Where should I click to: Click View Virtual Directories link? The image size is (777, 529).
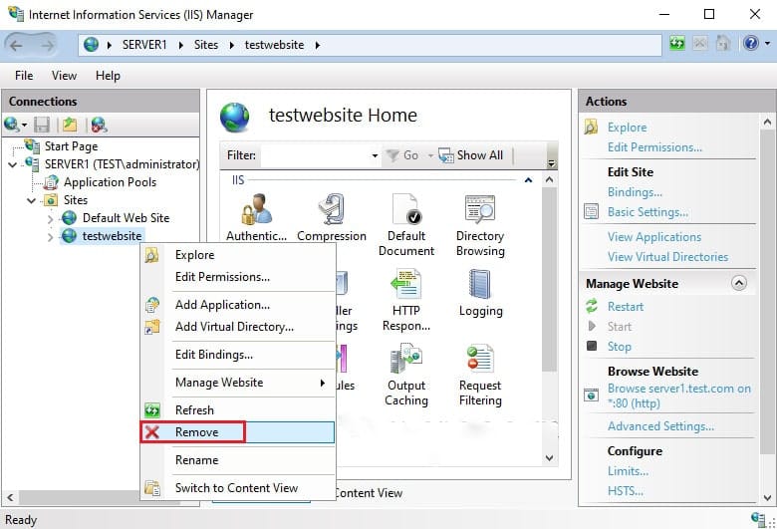click(x=667, y=256)
